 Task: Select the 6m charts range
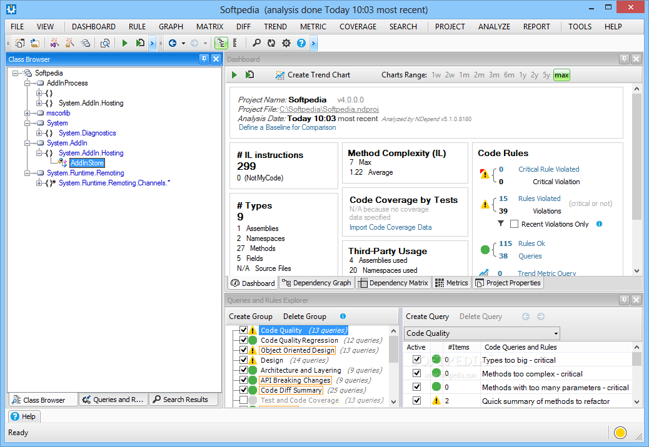[x=509, y=75]
